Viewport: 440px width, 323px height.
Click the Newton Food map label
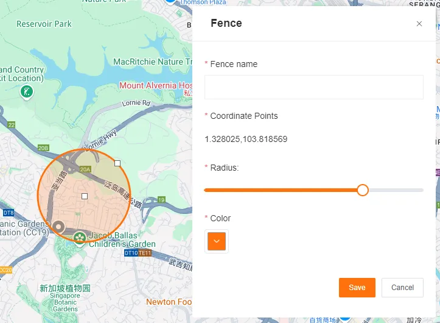[169, 302]
